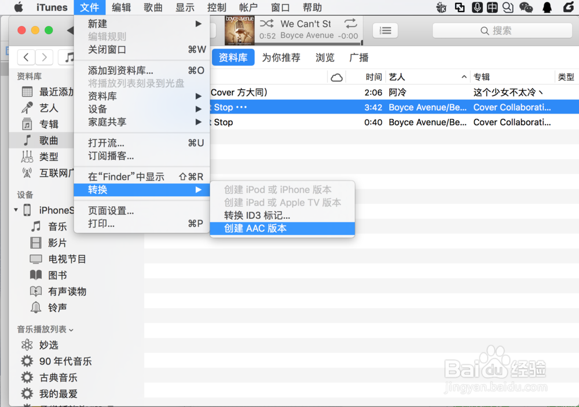Switch to the 为你推荐 tab
Image resolution: width=579 pixels, height=407 pixels.
tap(281, 57)
